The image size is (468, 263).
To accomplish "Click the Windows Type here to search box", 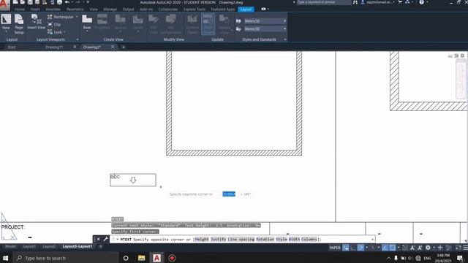I will [66, 258].
